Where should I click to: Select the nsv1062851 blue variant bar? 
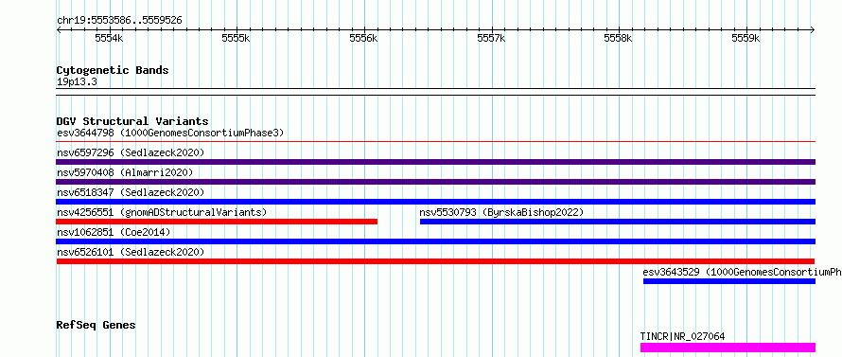click(436, 241)
